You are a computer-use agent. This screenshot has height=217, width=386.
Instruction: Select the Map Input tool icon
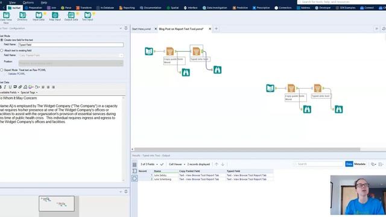tap(55, 15)
